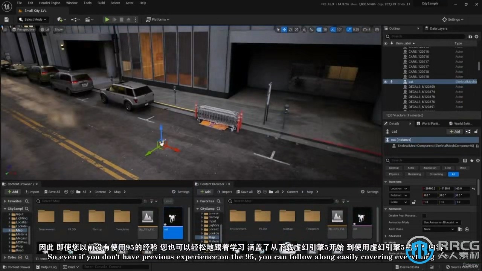Open the quick add content dropdown

[x=61, y=20]
